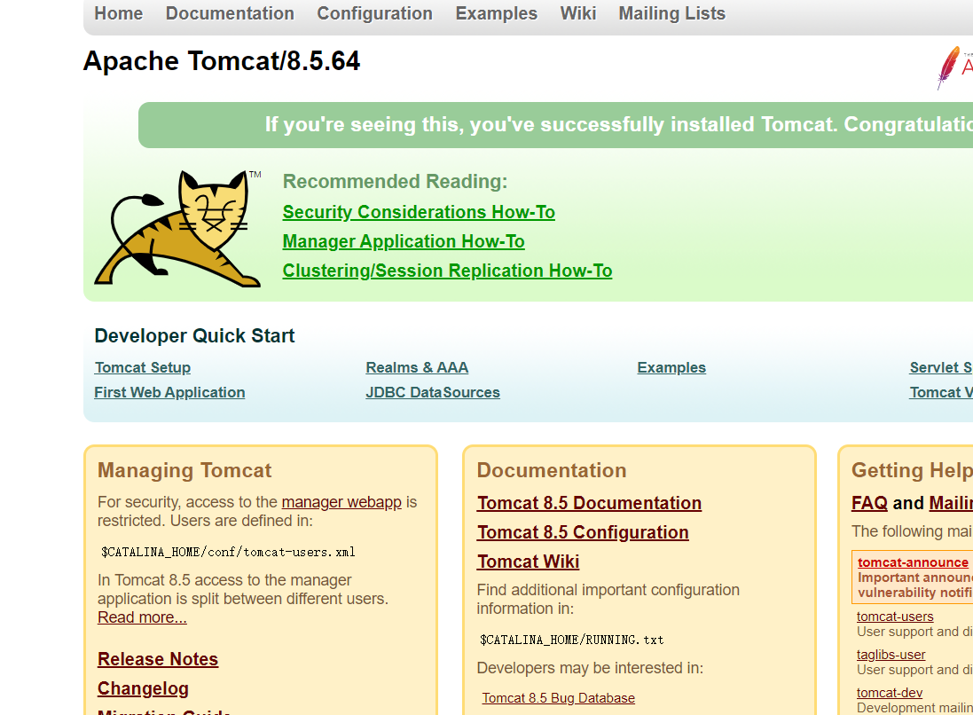This screenshot has height=715, width=973.
Task: Open the FAQ link in Getting Help
Action: (869, 503)
